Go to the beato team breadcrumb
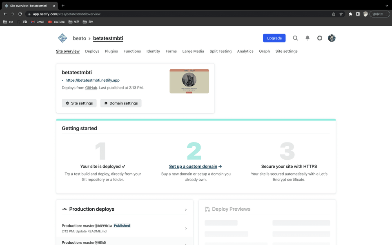This screenshot has height=245, width=392. tap(79, 38)
